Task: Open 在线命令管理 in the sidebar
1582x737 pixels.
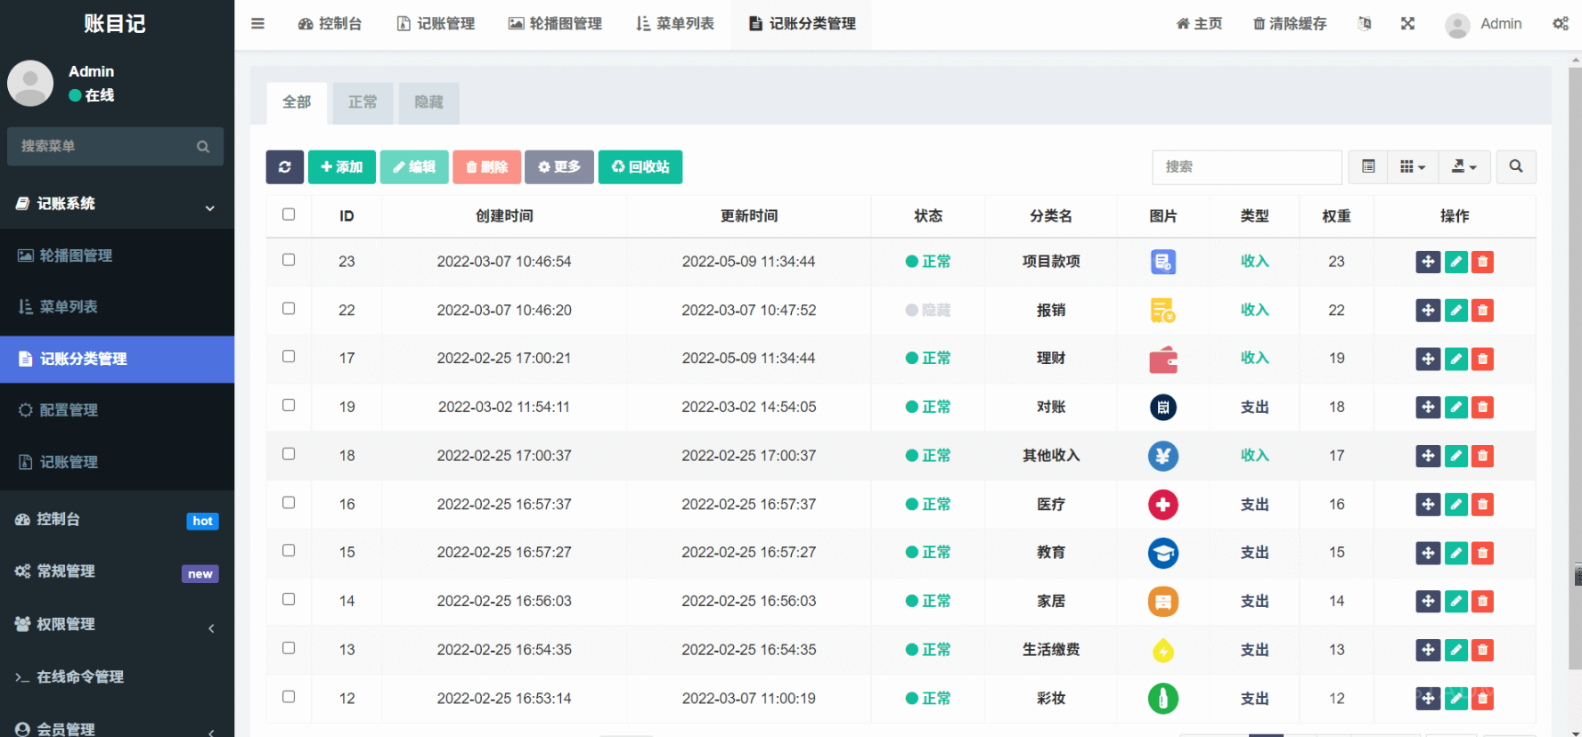Action: pos(117,677)
